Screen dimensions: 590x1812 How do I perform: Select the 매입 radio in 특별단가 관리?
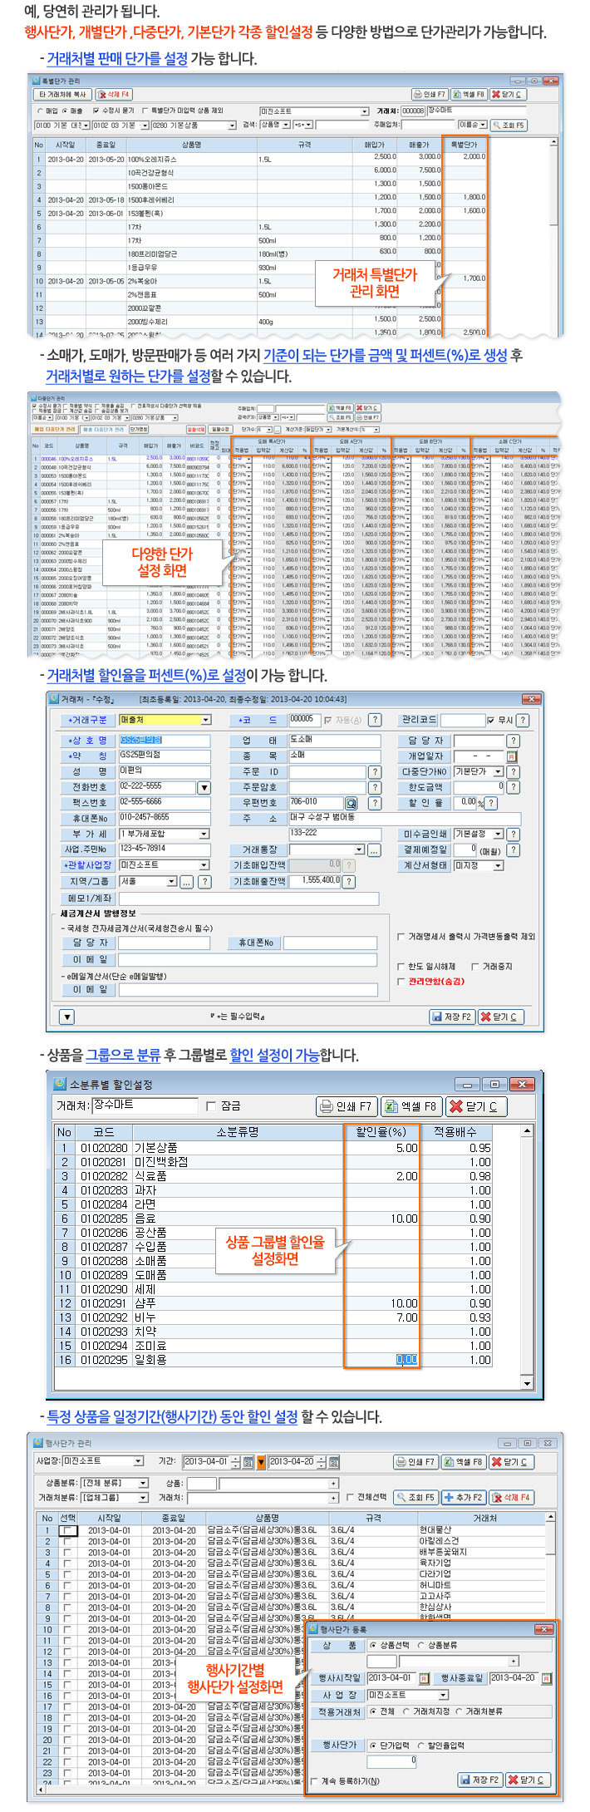tap(41, 110)
